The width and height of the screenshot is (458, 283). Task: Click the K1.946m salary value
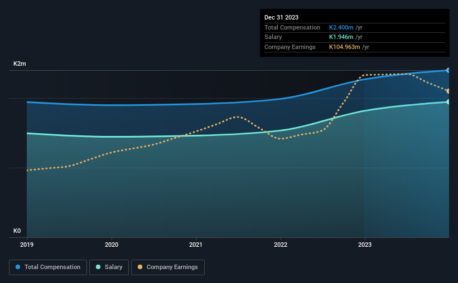click(x=341, y=37)
